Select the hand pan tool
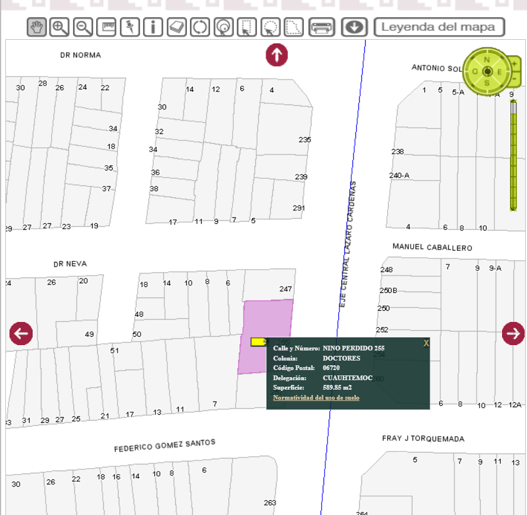527x515 pixels. click(x=37, y=27)
